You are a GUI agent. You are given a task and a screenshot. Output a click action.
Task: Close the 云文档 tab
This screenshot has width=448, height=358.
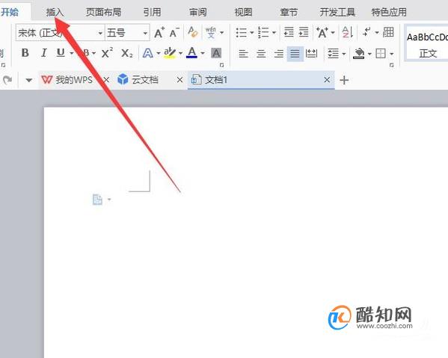pos(179,80)
